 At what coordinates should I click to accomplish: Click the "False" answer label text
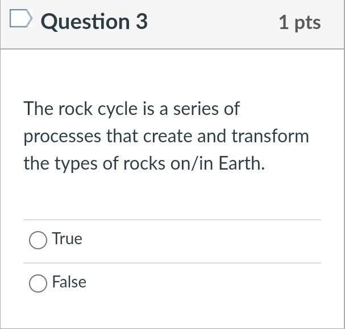pyautogui.click(x=69, y=282)
